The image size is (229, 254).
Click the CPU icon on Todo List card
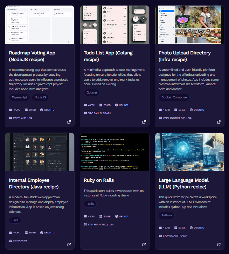(85, 105)
